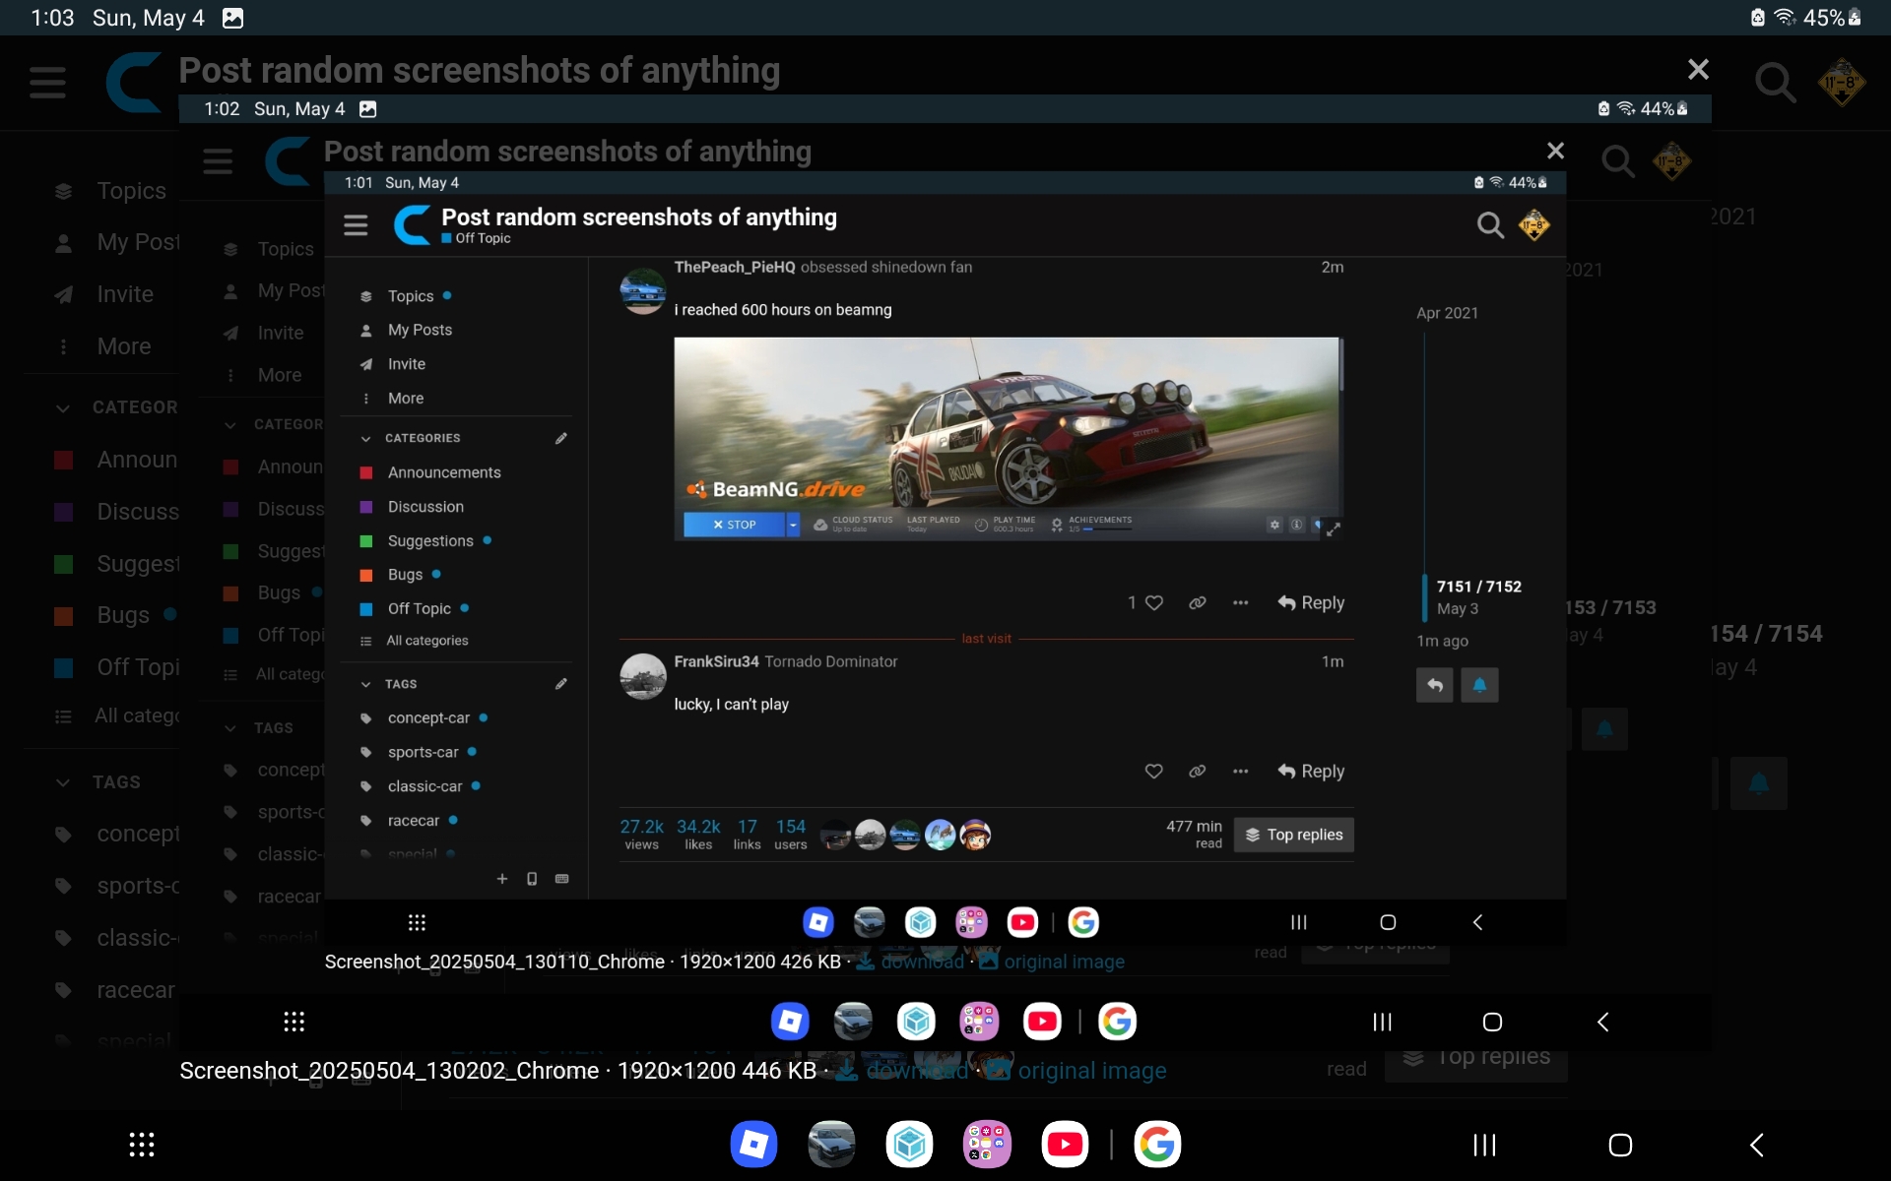Open the Google app in the taskbar

click(1157, 1145)
